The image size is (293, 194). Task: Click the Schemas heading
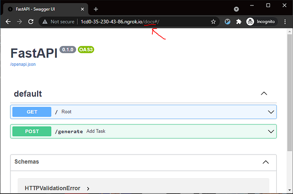27,162
